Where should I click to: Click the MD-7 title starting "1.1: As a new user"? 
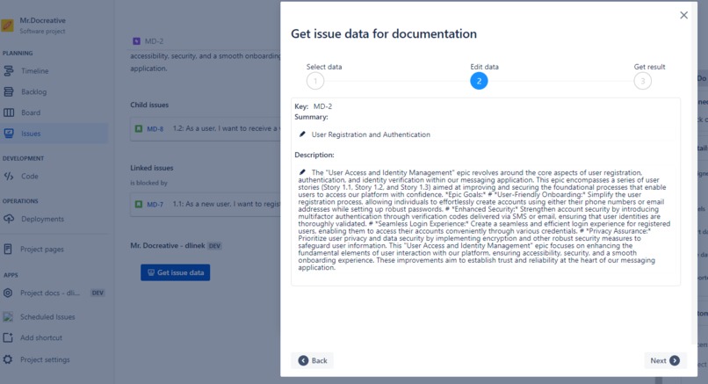pos(227,204)
